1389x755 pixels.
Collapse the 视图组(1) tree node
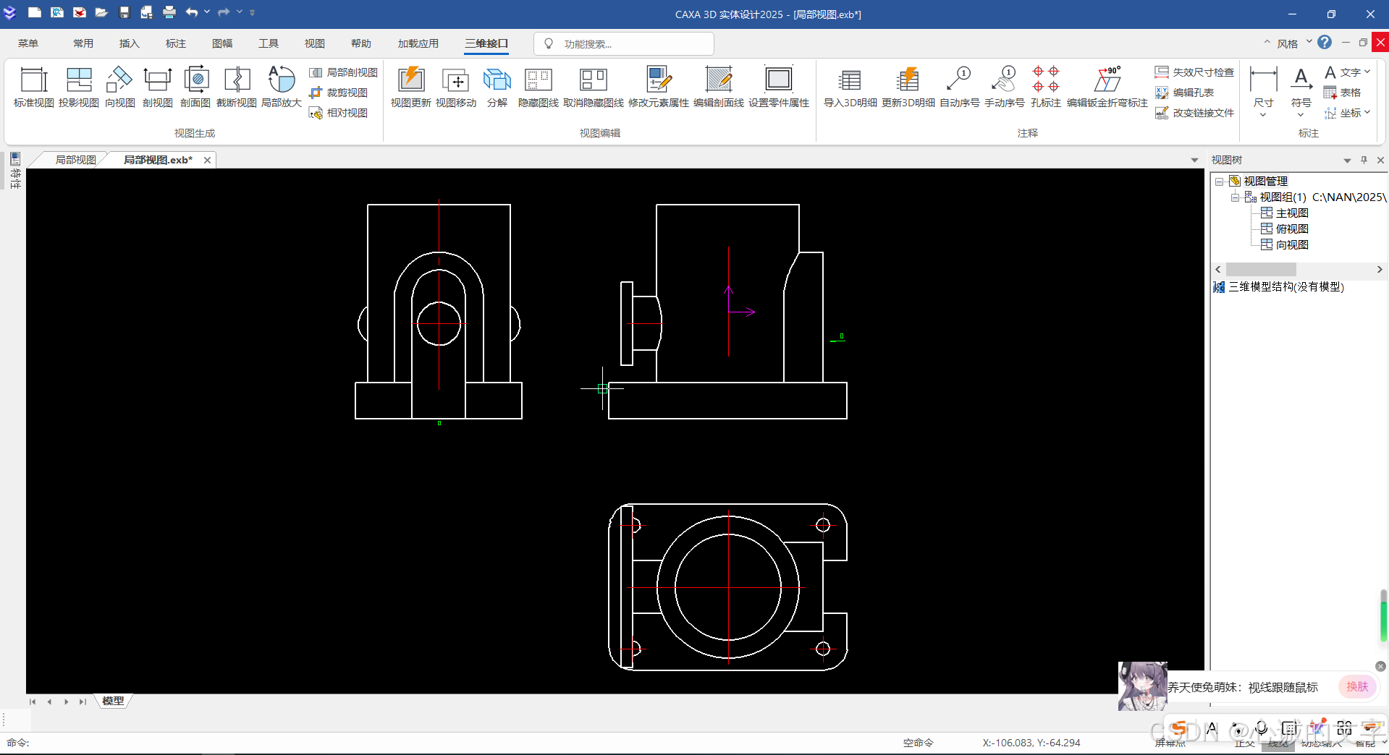pyautogui.click(x=1236, y=197)
